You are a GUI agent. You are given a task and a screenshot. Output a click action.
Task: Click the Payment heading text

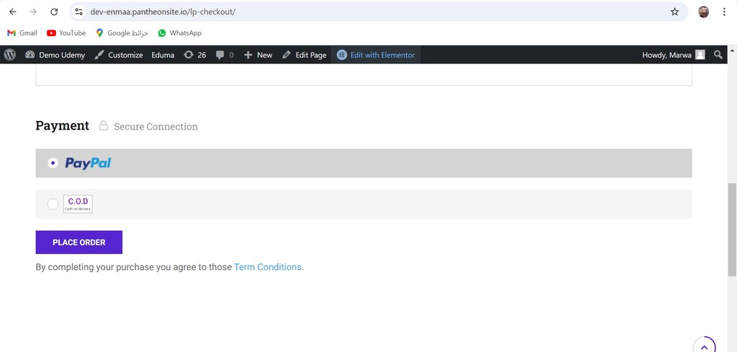(62, 125)
